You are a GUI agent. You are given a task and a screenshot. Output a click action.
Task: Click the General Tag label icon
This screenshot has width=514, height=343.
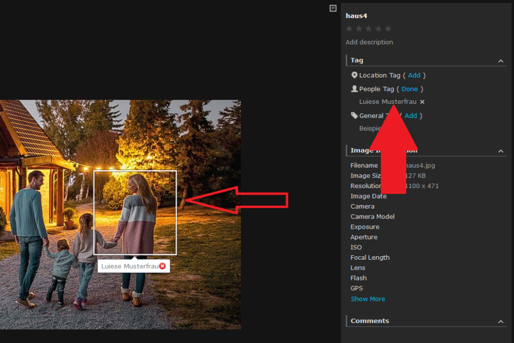coord(354,115)
